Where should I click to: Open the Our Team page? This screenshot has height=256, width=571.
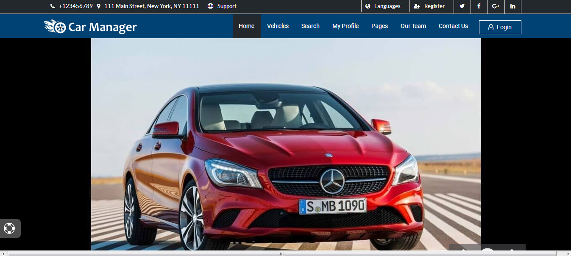tap(413, 26)
